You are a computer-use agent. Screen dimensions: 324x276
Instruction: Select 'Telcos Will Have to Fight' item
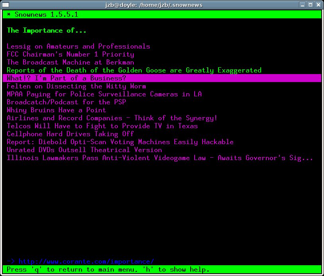click(102, 126)
